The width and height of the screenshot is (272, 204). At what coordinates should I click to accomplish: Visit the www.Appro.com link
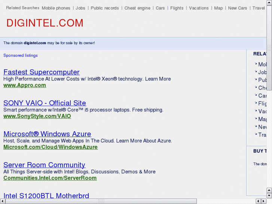25,85
